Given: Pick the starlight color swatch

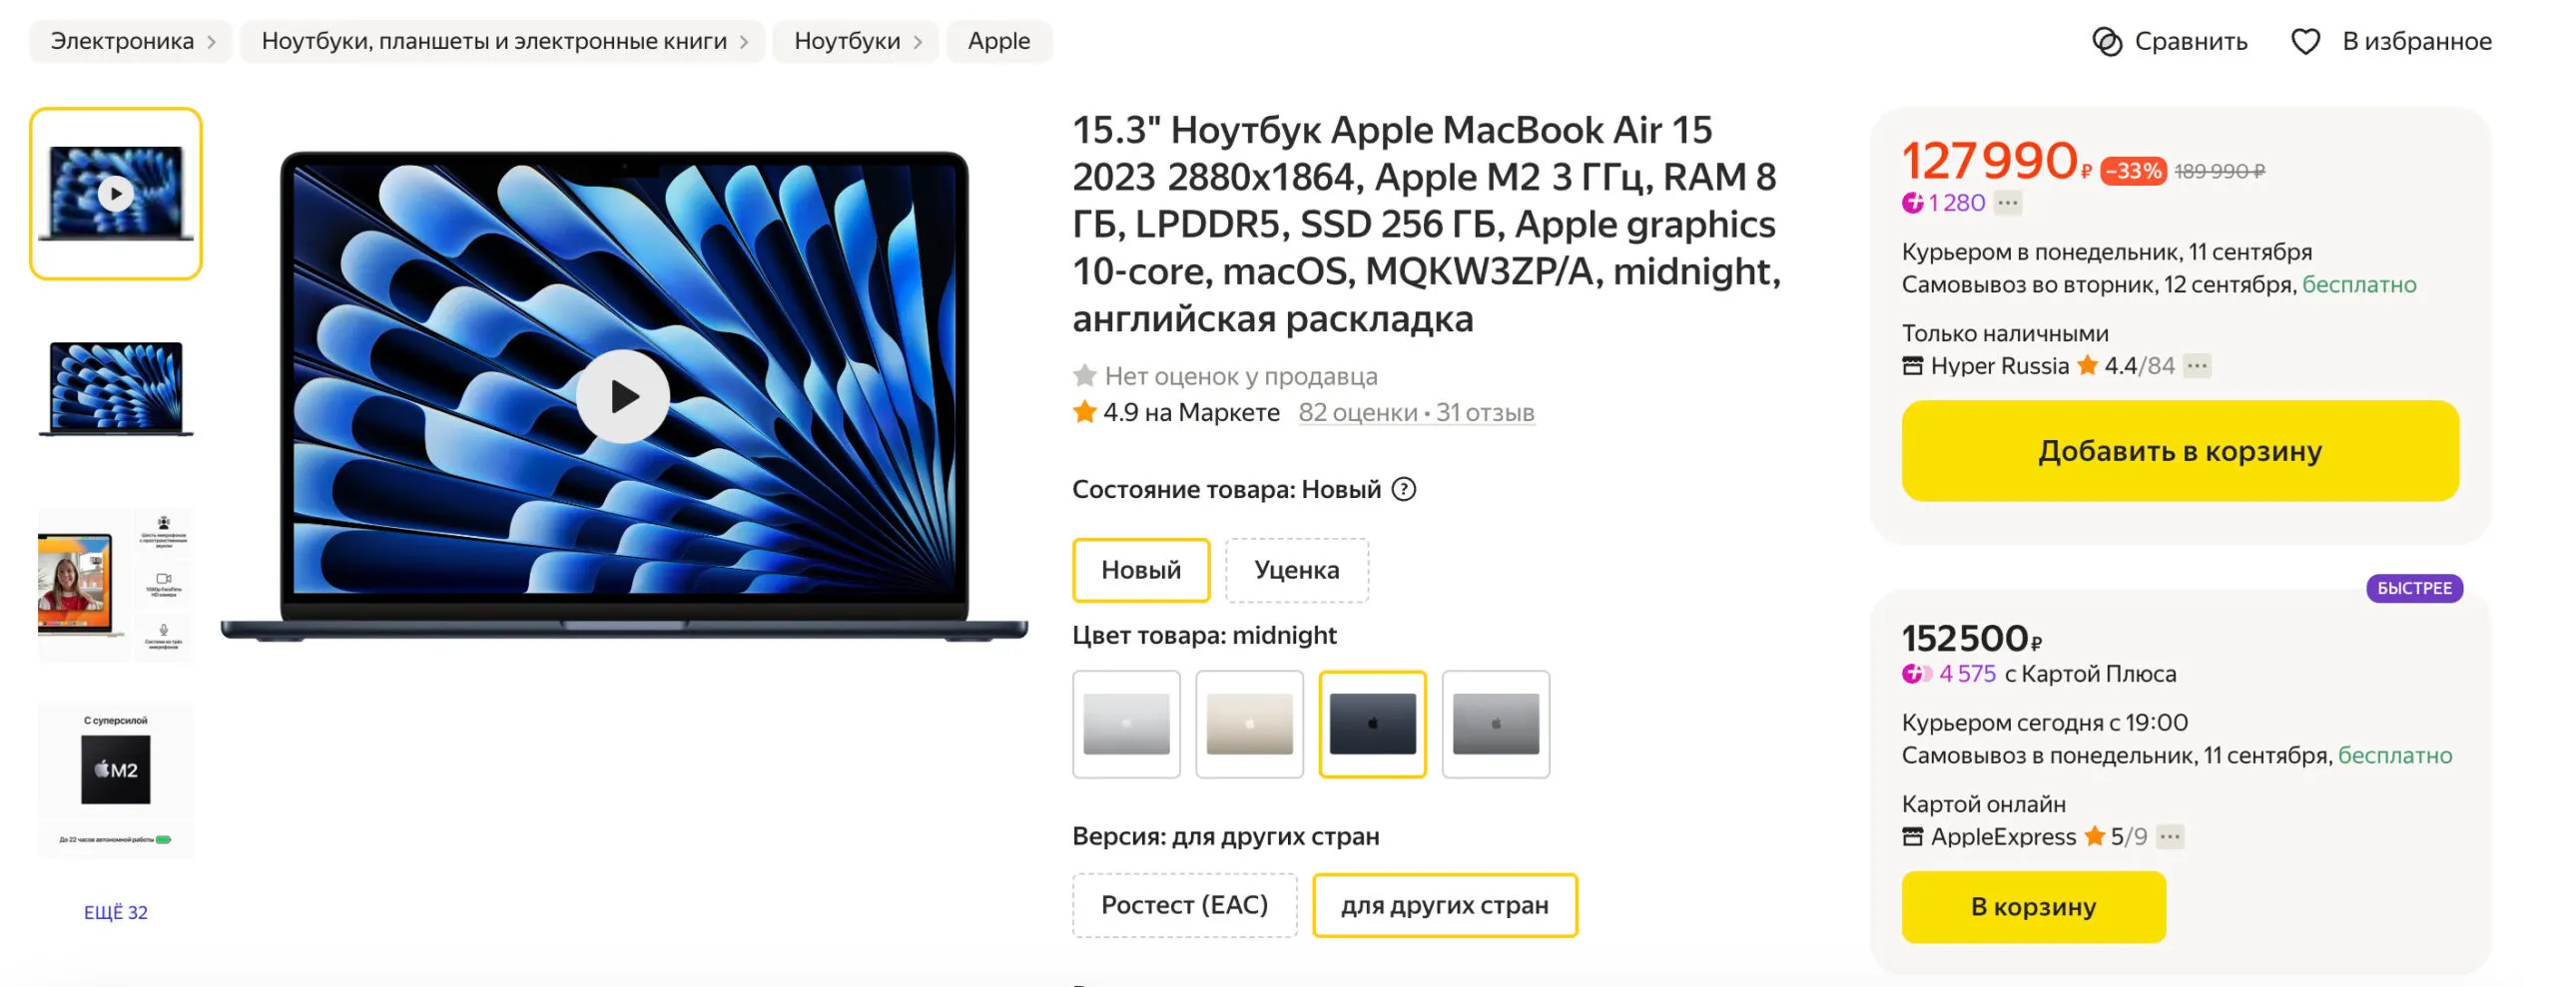Looking at the screenshot, I should click(1249, 724).
